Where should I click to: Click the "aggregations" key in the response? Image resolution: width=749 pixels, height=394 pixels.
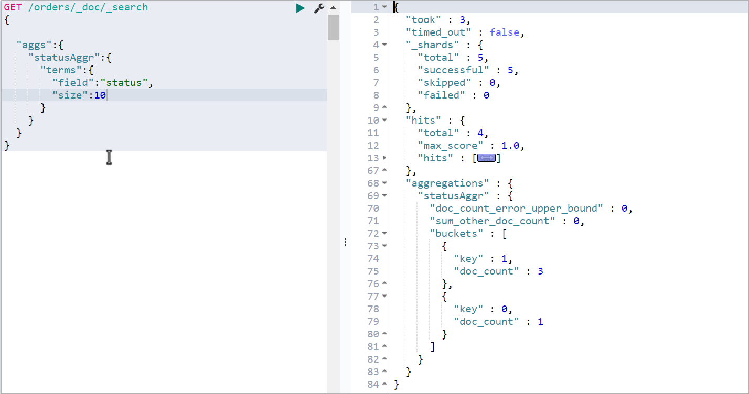pos(447,183)
